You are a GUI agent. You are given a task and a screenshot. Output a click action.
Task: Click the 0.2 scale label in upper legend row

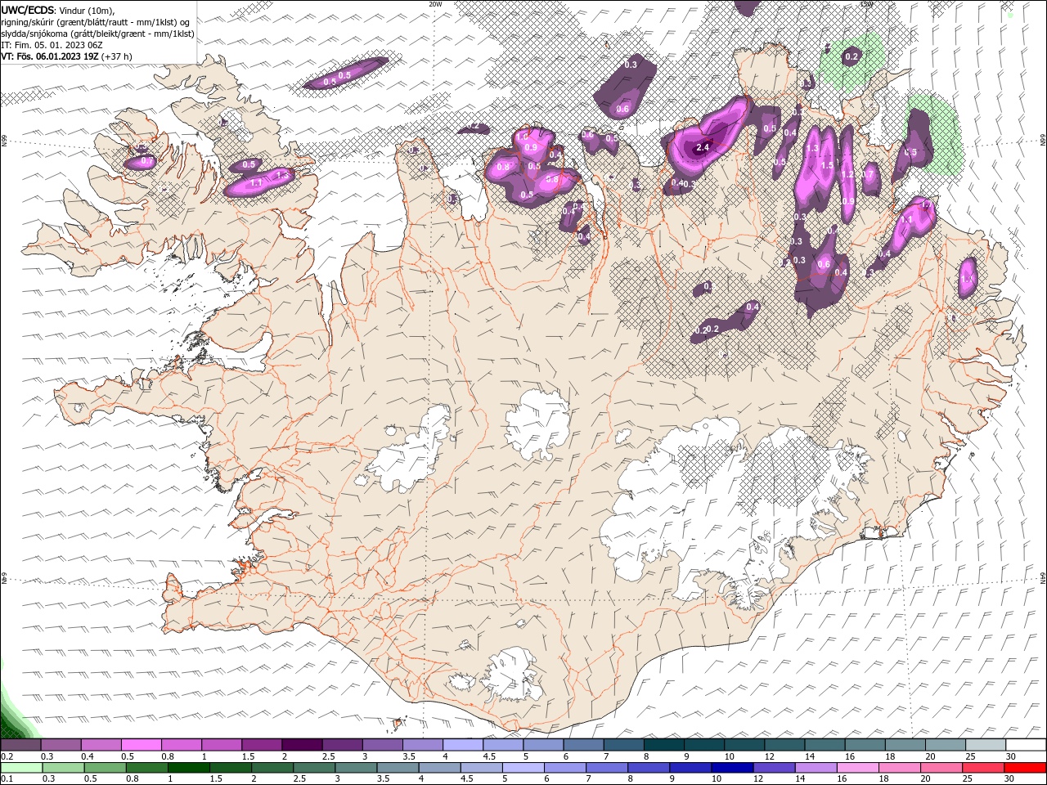click(x=7, y=756)
